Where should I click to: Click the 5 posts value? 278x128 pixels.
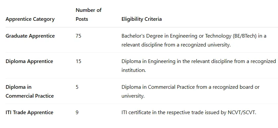pos(77,87)
